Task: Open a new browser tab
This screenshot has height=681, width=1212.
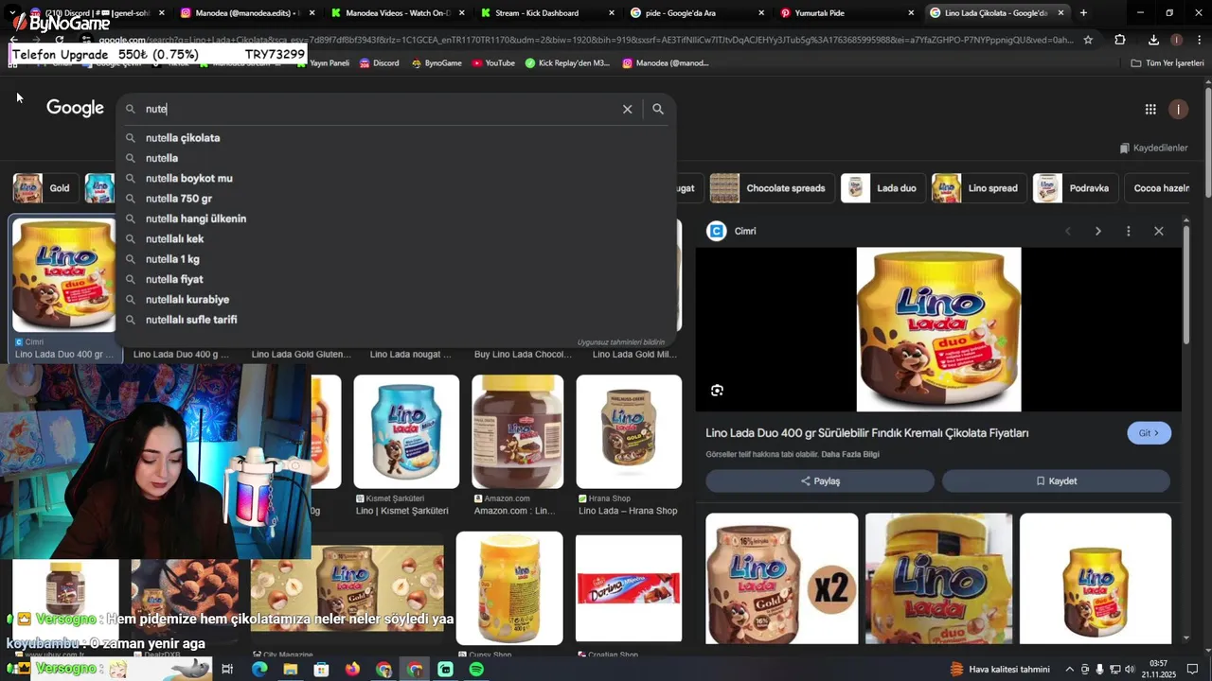Action: (1083, 13)
